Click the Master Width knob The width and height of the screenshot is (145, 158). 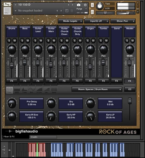[x=130, y=49]
